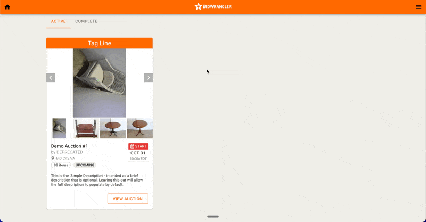Select the last round table thumbnail
The width and height of the screenshot is (426, 222).
tap(140, 128)
